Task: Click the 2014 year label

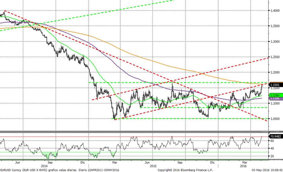Action: point(45,166)
